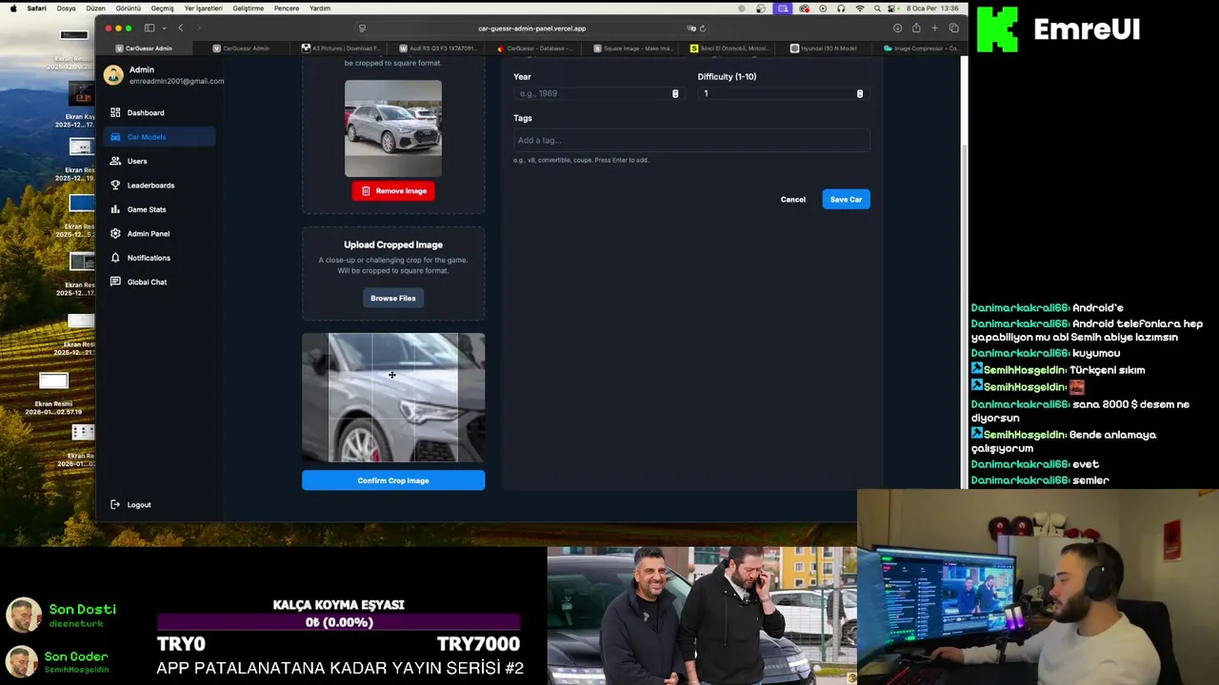Image resolution: width=1219 pixels, height=685 pixels.
Task: Click the Global Chat bubble icon
Action: 115,282
